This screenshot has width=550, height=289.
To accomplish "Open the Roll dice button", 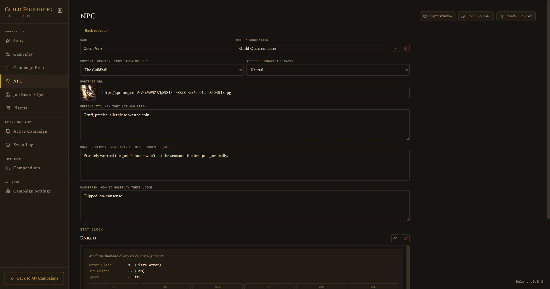I will tap(476, 16).
